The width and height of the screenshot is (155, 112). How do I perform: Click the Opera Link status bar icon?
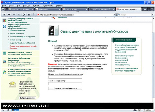(x=4, y=110)
